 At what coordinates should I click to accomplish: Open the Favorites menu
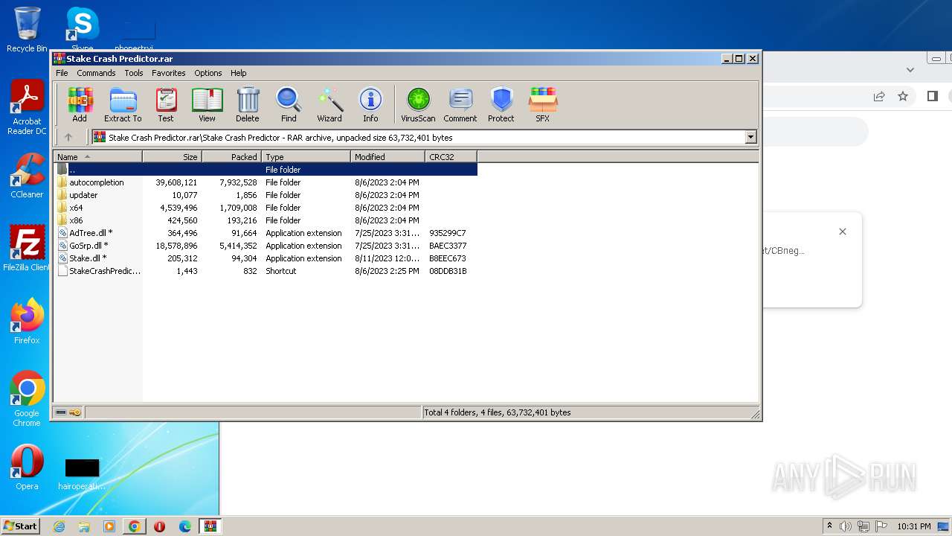point(169,73)
